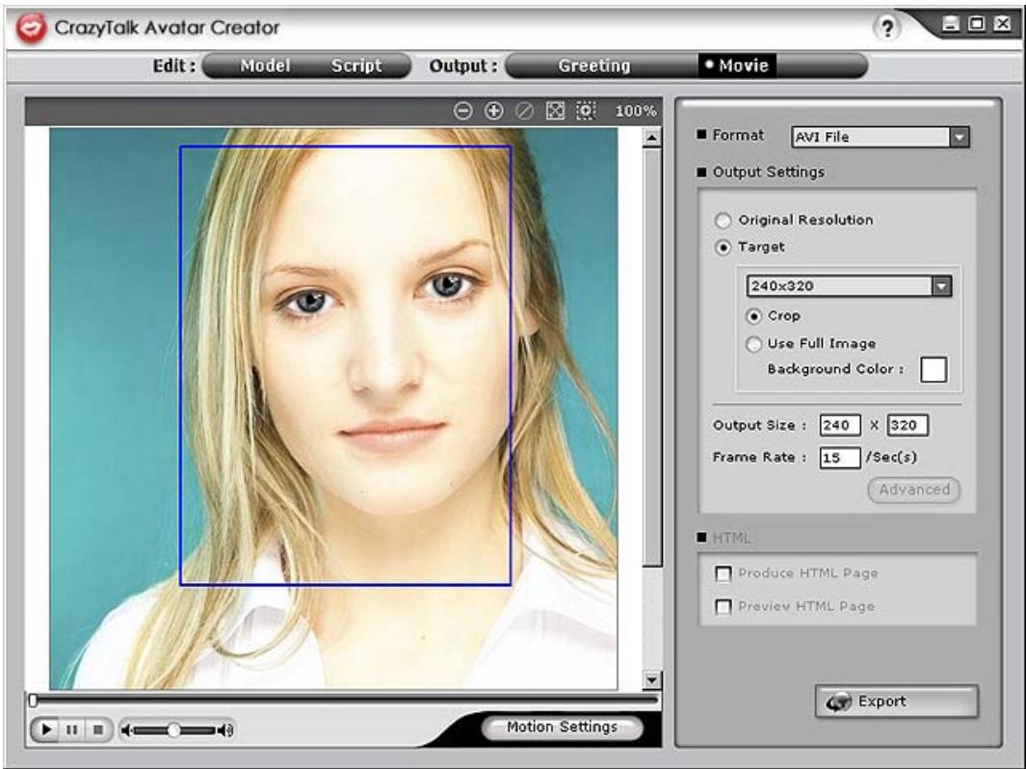The height and width of the screenshot is (769, 1026).
Task: Click the preview scrollbar down arrow
Action: (x=651, y=679)
